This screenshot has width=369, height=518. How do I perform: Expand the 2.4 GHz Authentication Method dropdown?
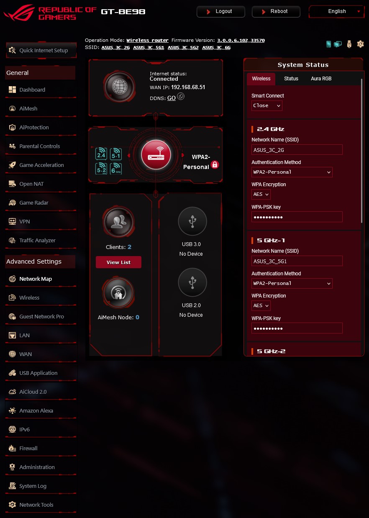292,172
